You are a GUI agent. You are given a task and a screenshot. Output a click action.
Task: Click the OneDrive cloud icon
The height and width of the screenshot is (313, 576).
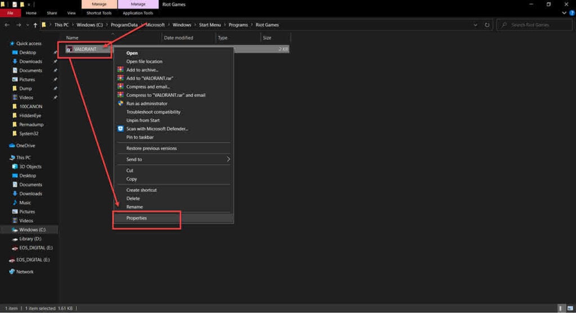pyautogui.click(x=12, y=146)
